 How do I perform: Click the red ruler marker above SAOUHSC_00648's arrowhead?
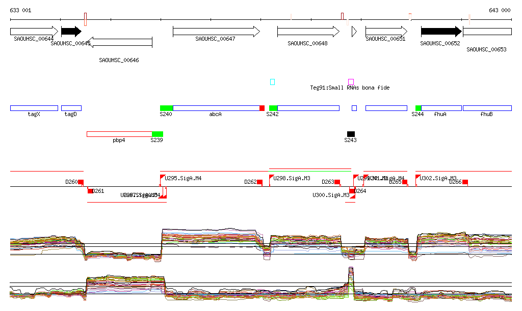click(342, 16)
